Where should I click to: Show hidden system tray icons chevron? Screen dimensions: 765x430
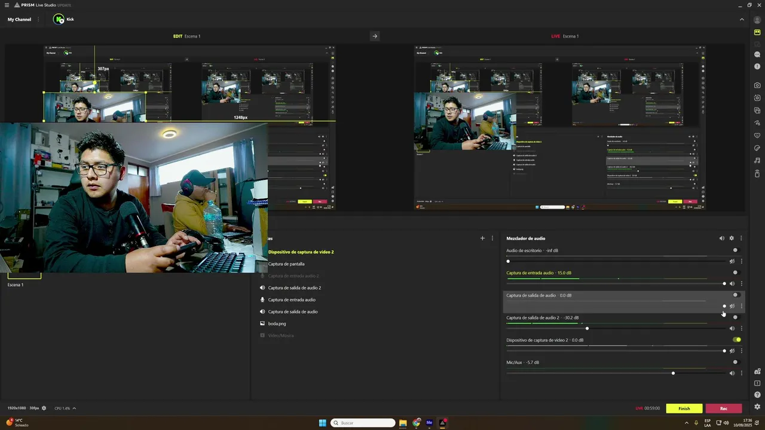pyautogui.click(x=686, y=423)
